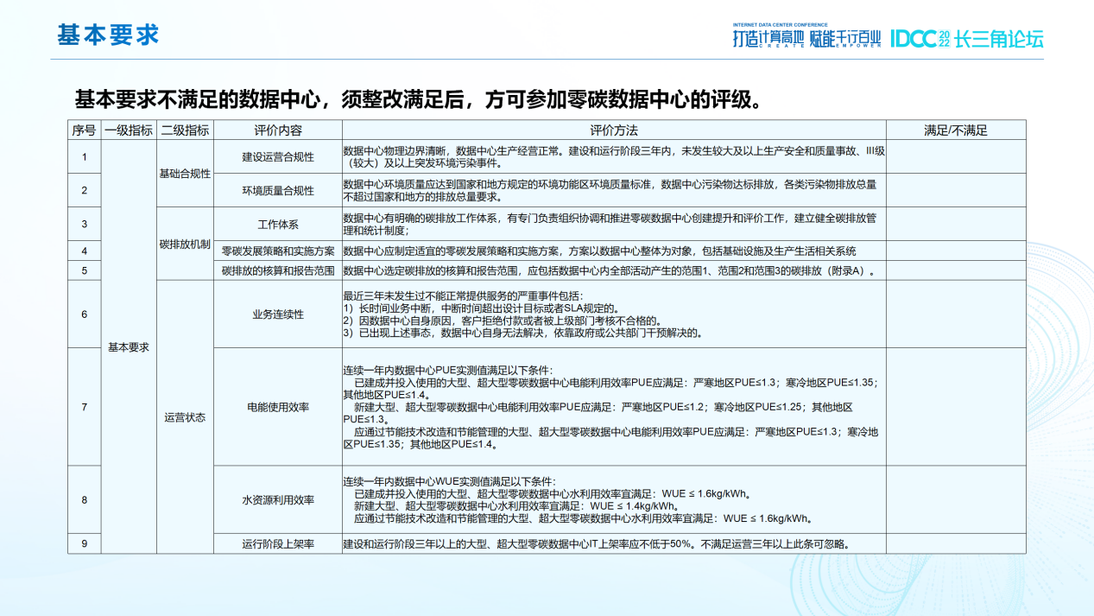Image resolution: width=1094 pixels, height=616 pixels.
Task: Click the 运营状态 category cell
Action: coord(185,417)
